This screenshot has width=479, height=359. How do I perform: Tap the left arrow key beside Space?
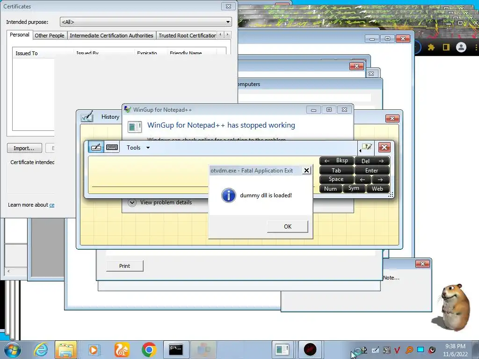(363, 179)
